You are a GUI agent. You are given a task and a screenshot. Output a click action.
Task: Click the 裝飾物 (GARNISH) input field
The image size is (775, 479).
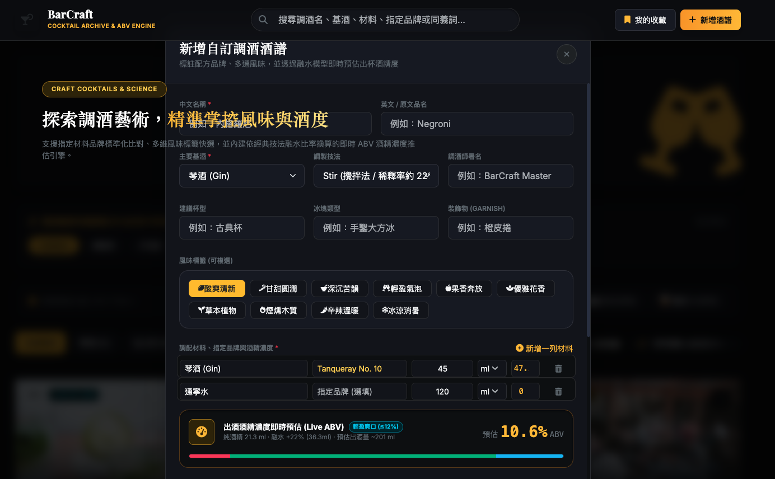[x=511, y=228]
